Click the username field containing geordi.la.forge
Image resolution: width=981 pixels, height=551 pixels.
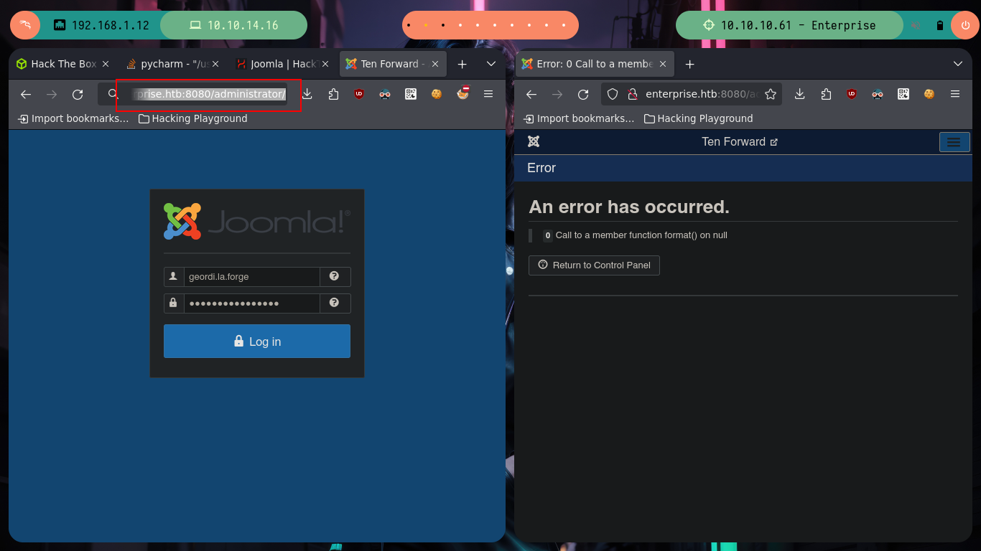point(251,276)
